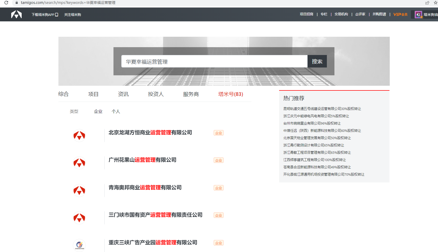This screenshot has width=438, height=252.
Task: Open 青海奥邦商业运营管理有限公司 result
Action: tap(145, 188)
